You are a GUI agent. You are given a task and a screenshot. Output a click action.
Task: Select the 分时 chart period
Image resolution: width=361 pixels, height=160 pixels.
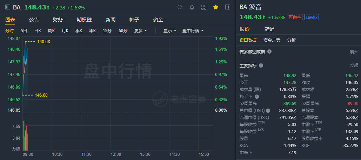(x=10, y=31)
